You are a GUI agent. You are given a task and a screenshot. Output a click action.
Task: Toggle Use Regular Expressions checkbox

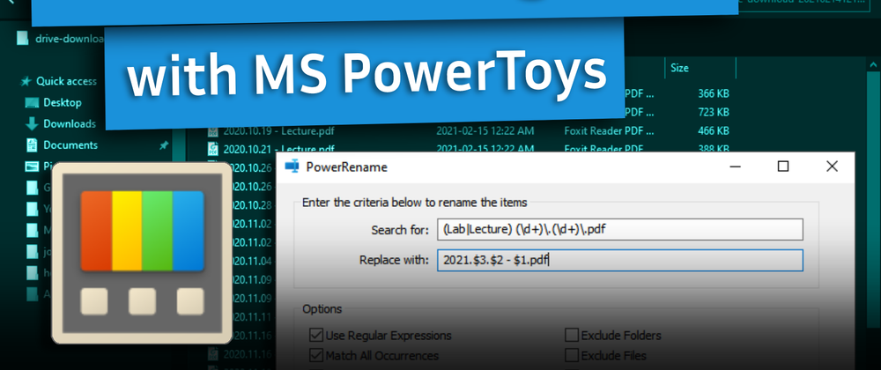[315, 336]
